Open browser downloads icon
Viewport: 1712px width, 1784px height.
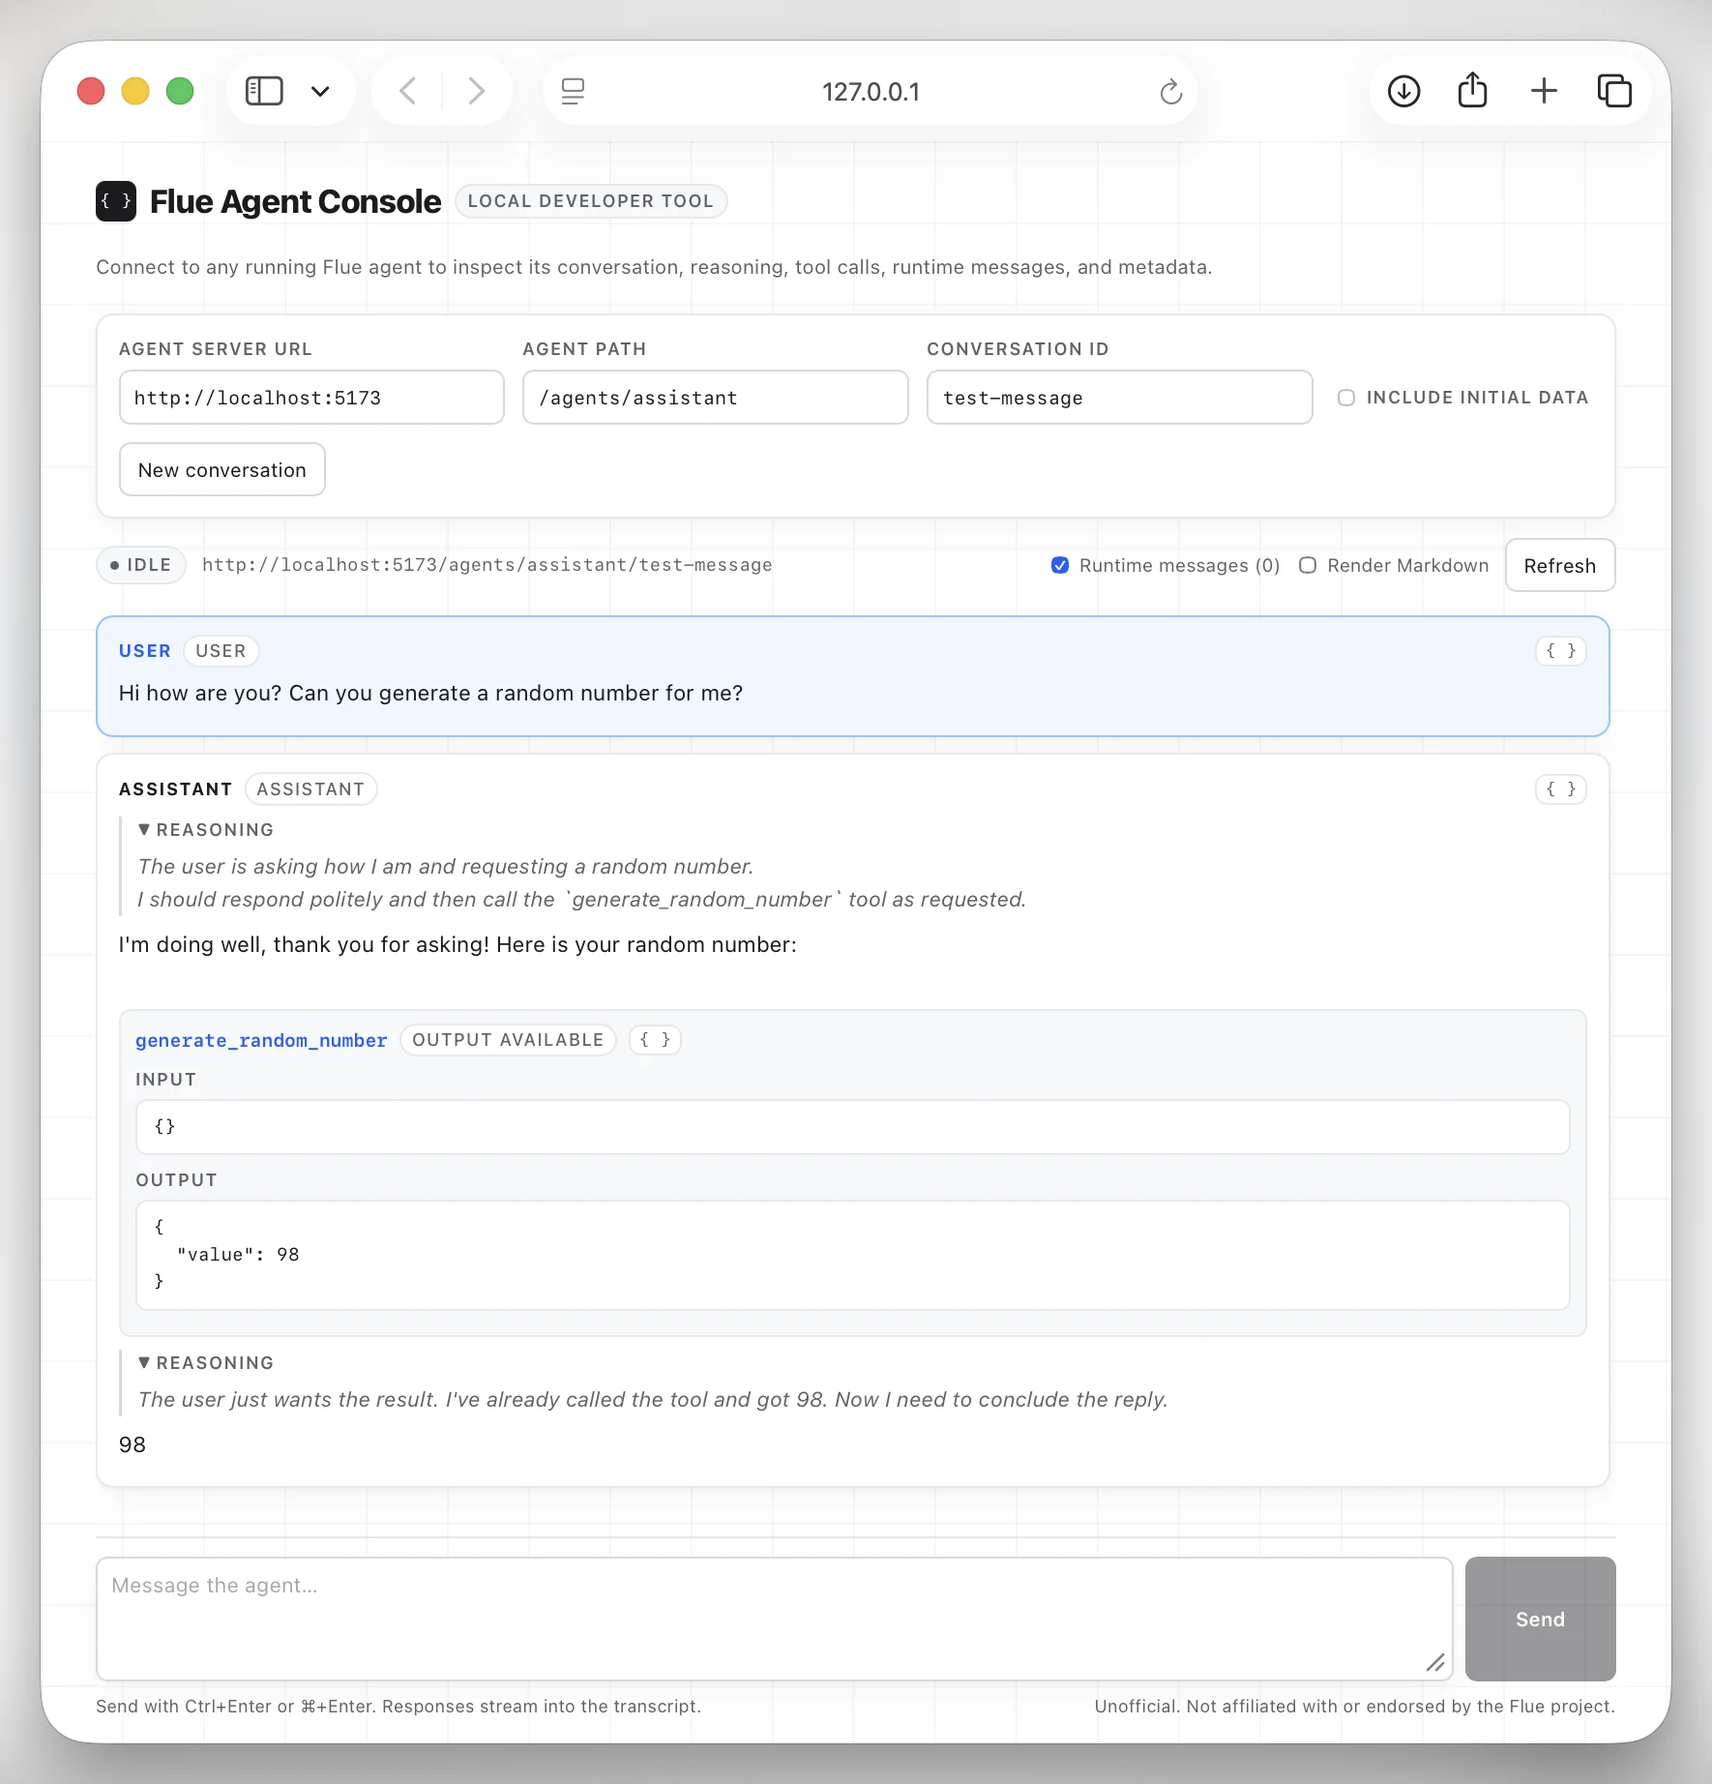pos(1403,91)
